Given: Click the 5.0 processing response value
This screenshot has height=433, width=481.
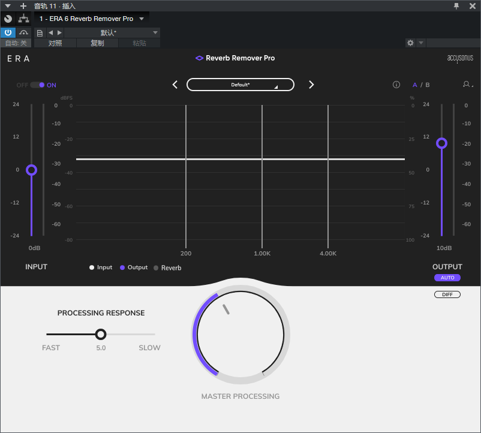Looking at the screenshot, I should [x=101, y=348].
